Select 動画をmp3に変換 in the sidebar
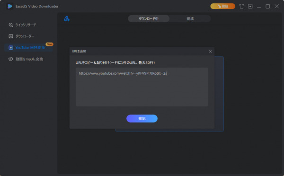The height and width of the screenshot is (176, 284). coord(28,59)
